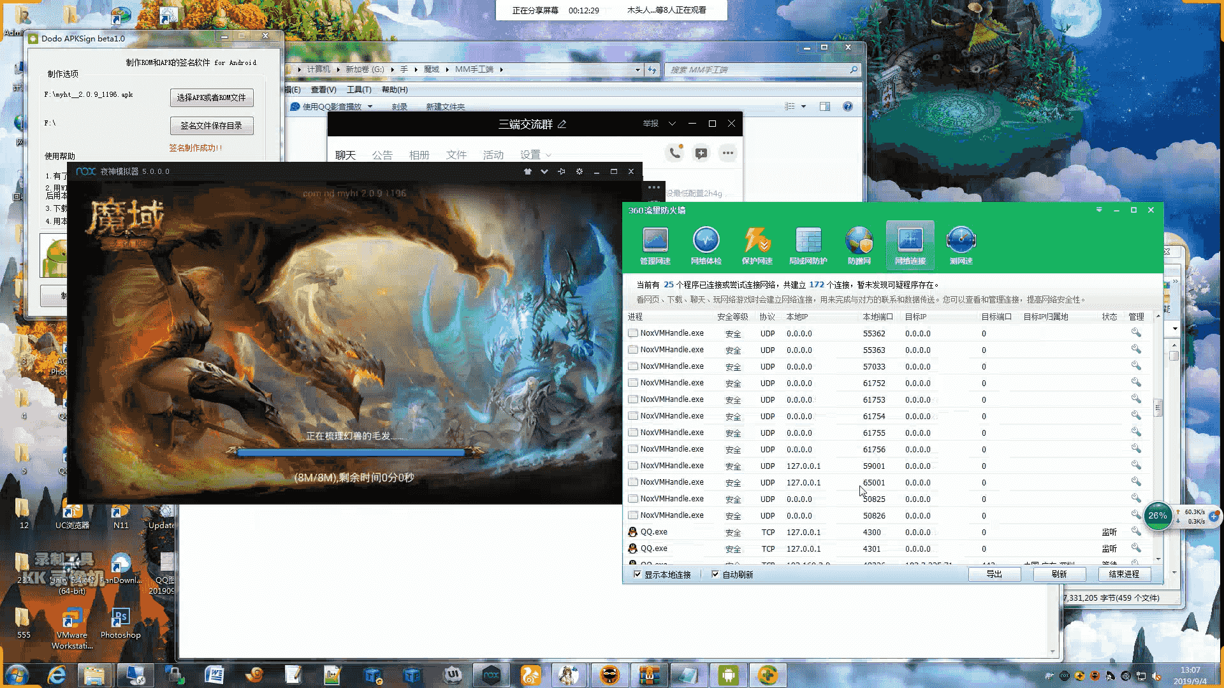Screen dimensions: 1224x688
Task: Click 导出 export button
Action: click(x=994, y=574)
